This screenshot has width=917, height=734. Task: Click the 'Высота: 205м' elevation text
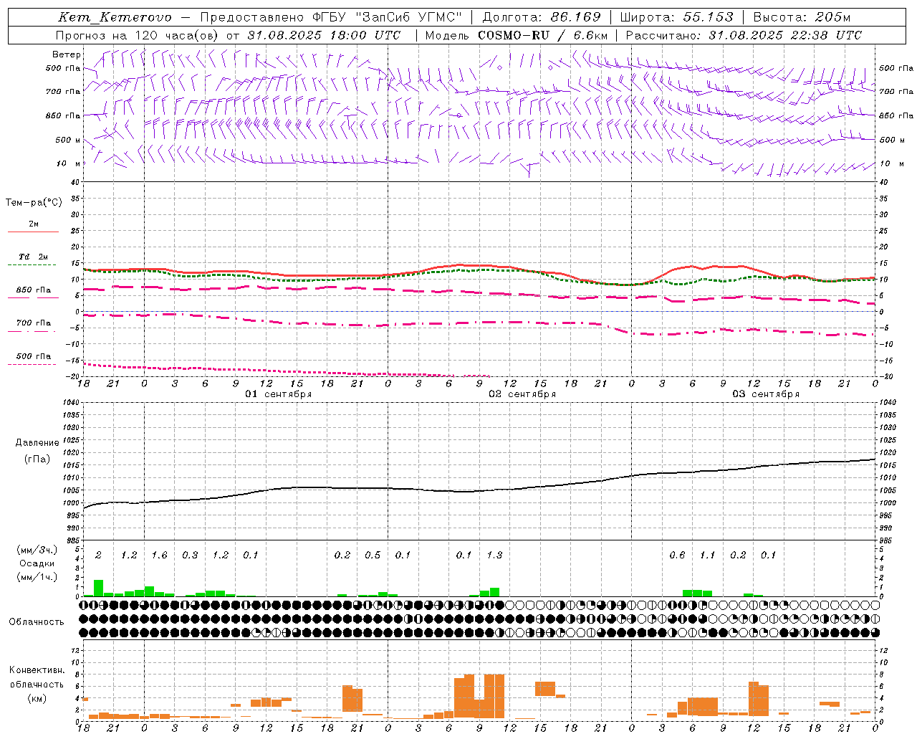802,17
